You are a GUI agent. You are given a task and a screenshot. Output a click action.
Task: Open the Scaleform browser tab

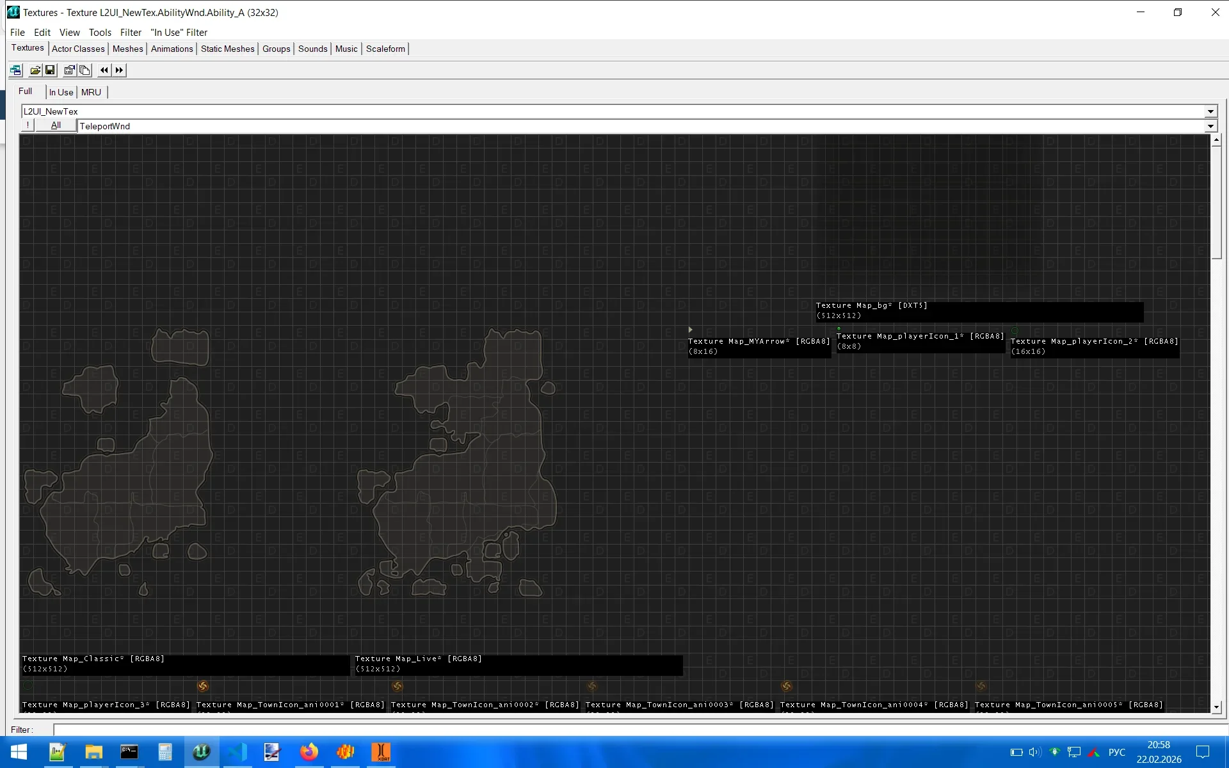(385, 49)
